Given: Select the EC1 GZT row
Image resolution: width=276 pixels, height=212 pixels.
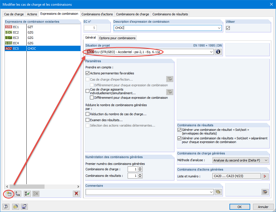Looking at the screenshot, I should 43,27.
